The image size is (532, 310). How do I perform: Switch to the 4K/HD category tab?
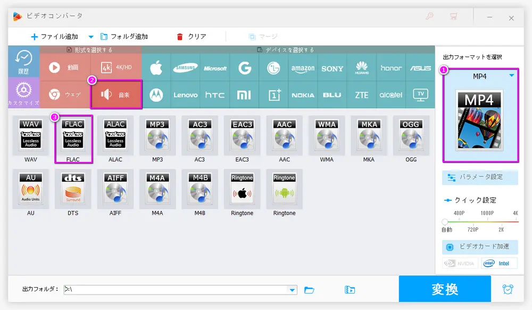(117, 68)
